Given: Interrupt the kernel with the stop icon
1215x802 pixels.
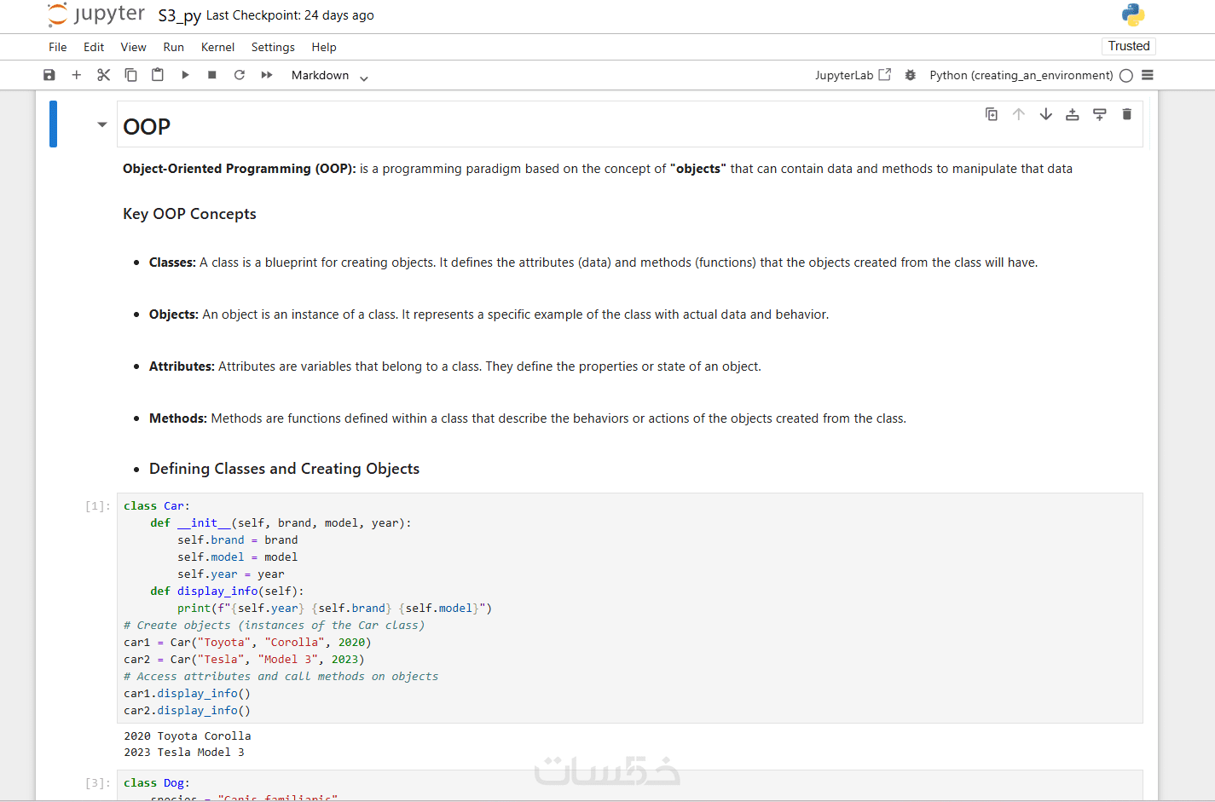Looking at the screenshot, I should 212,75.
